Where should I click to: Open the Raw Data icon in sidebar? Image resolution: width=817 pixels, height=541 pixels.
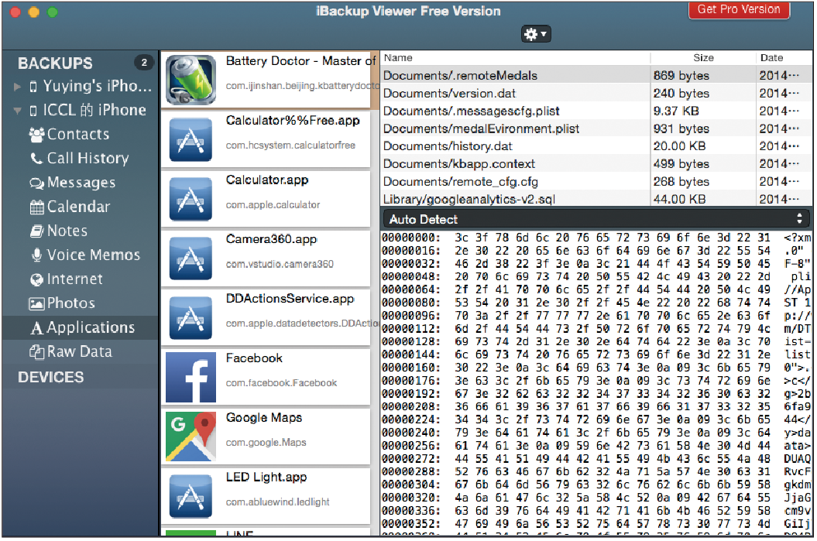point(36,352)
